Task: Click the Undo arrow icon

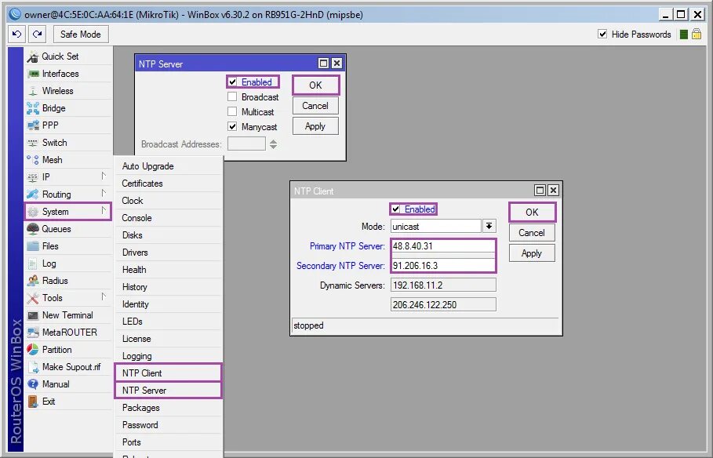Action: (x=16, y=34)
